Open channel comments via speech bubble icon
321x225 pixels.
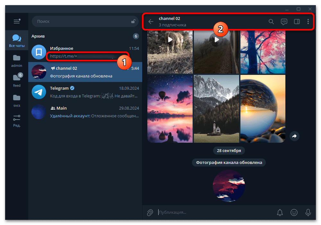tap(284, 22)
